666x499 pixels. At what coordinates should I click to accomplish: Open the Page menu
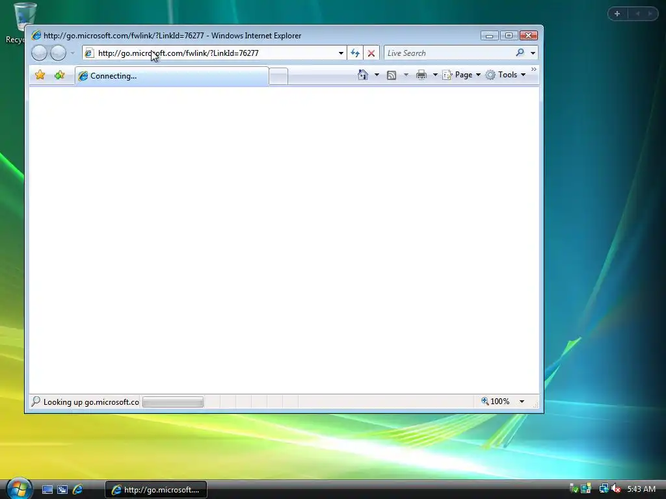pyautogui.click(x=462, y=75)
